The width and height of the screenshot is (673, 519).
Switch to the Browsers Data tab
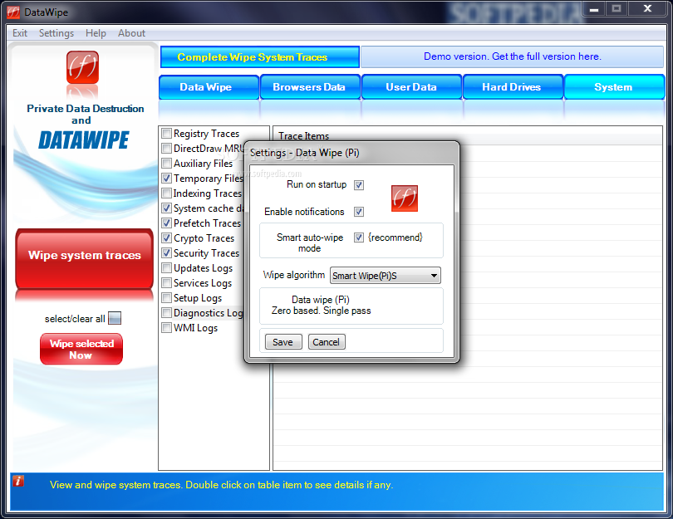[x=310, y=87]
